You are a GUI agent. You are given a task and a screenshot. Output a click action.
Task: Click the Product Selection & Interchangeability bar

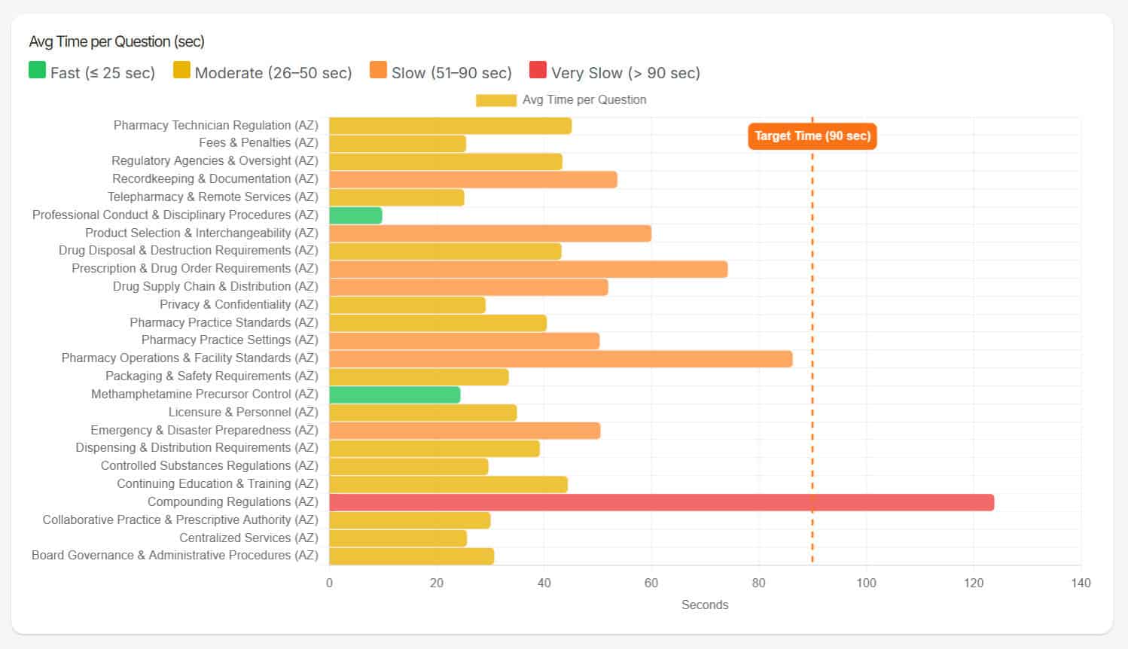pos(489,233)
